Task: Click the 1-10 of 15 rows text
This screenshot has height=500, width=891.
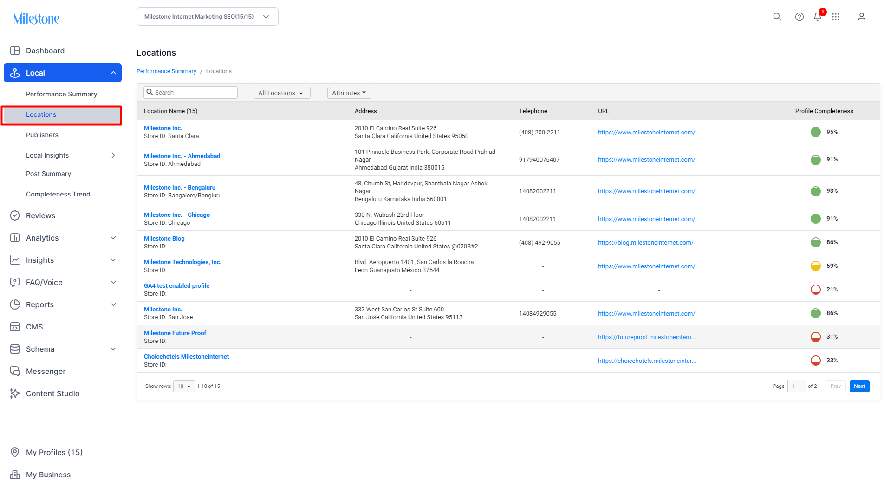Action: point(208,386)
